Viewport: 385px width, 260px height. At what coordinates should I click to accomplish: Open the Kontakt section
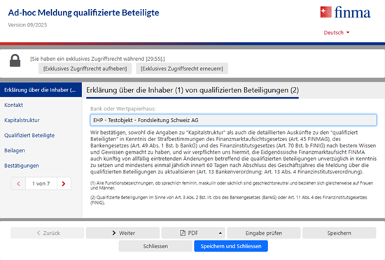[13, 105]
